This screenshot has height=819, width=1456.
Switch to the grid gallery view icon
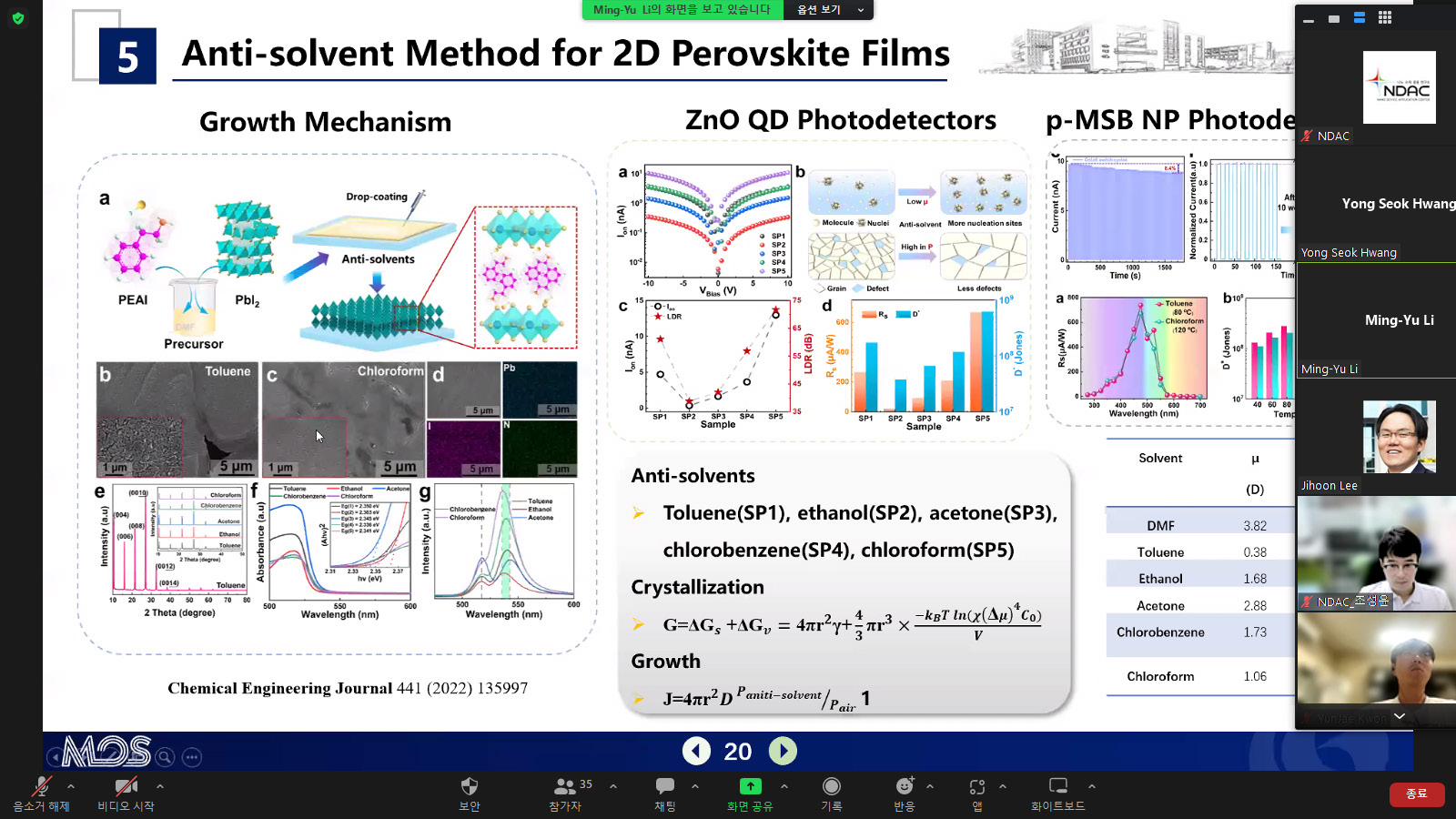pyautogui.click(x=1385, y=17)
